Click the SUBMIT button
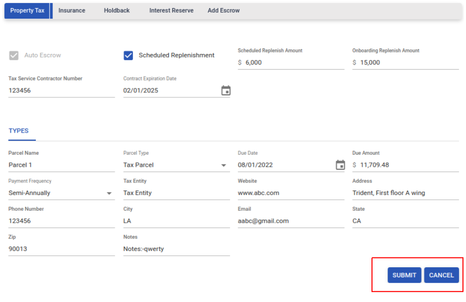This screenshot has width=466, height=302. coord(404,275)
